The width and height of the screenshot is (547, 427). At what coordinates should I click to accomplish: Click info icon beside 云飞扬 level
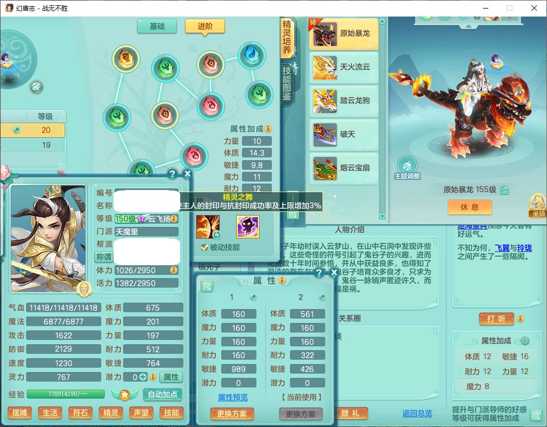174,219
